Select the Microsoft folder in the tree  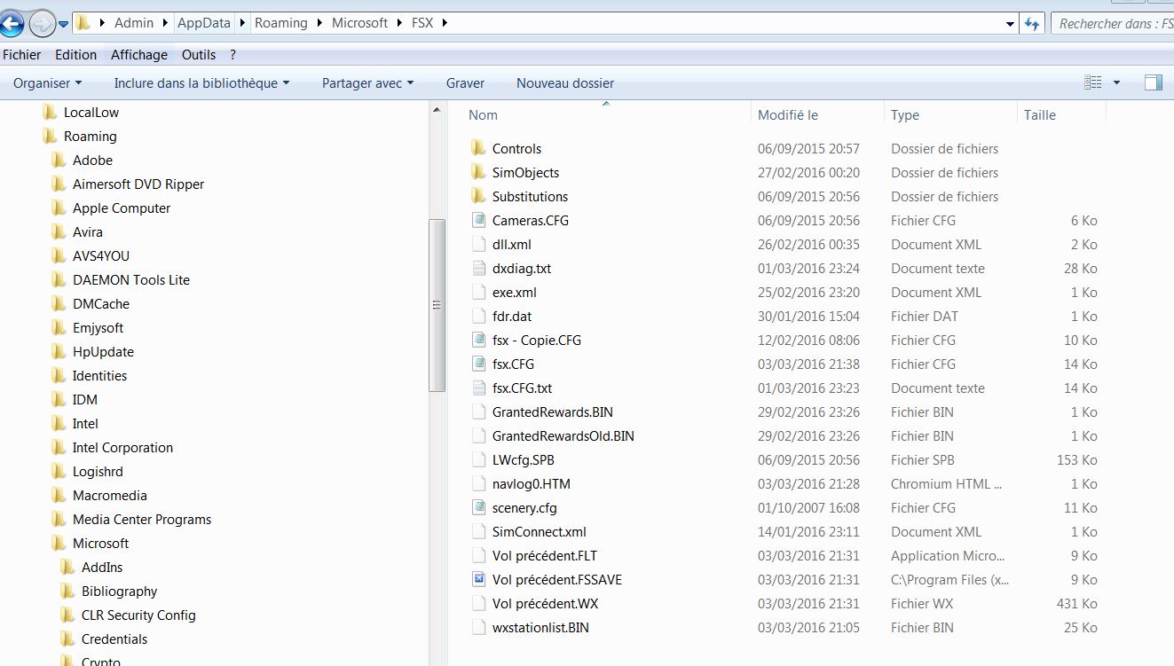[x=100, y=543]
